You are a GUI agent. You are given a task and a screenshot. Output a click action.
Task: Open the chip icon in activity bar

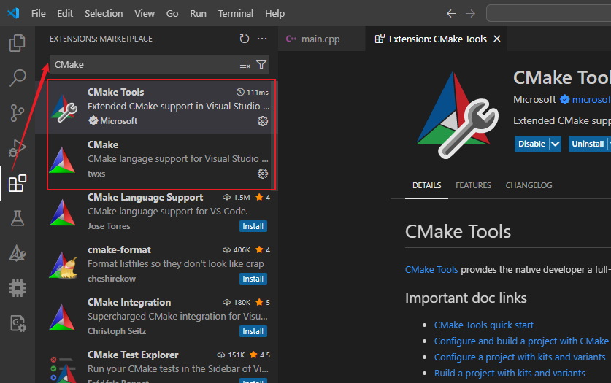click(17, 288)
